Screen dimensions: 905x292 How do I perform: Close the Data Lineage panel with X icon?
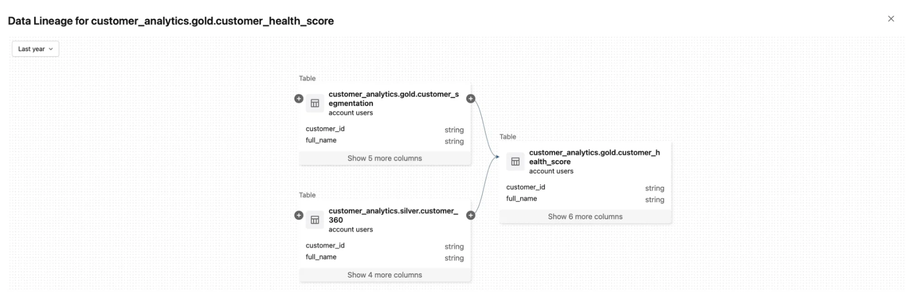pos(891,19)
